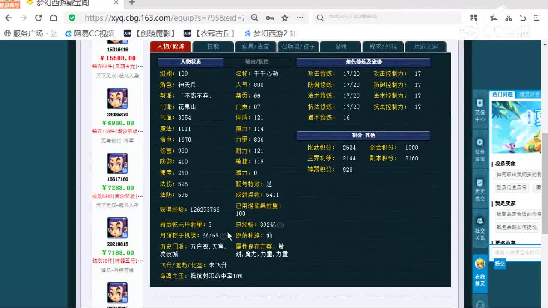Open the zoom magnifier in address bar
The image size is (548, 308).
pyautogui.click(x=254, y=18)
